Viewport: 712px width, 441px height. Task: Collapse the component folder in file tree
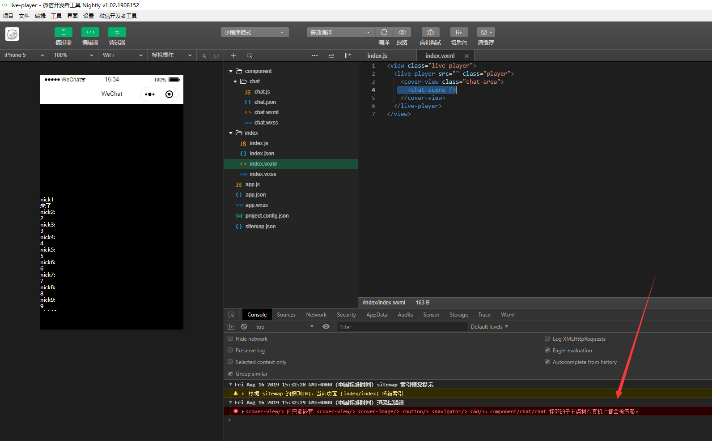click(x=231, y=71)
